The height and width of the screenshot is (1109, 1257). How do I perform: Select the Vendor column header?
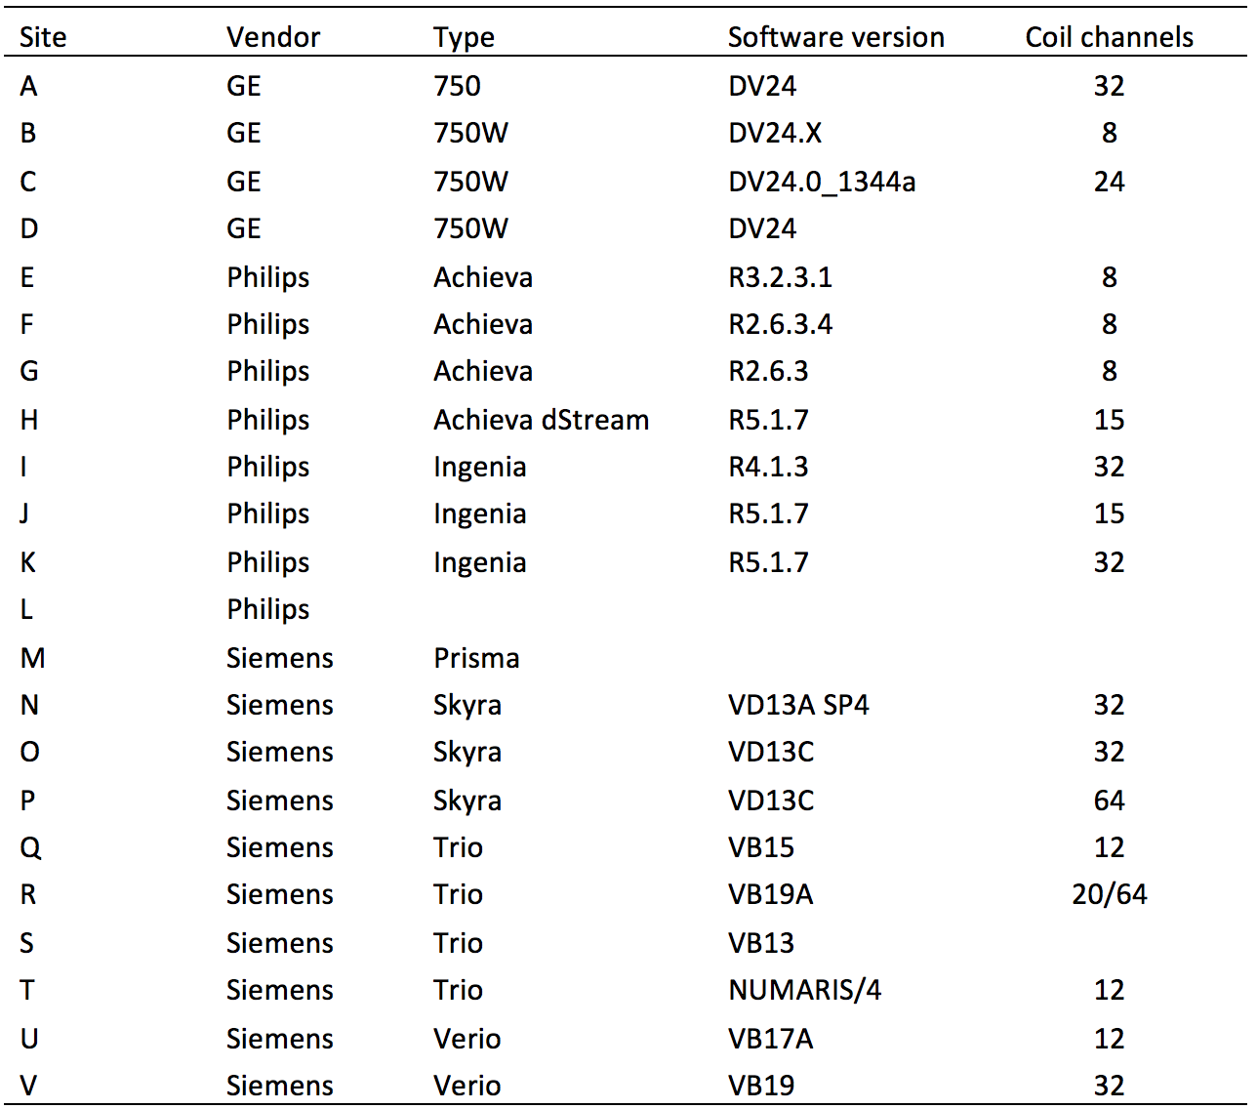pyautogui.click(x=273, y=37)
